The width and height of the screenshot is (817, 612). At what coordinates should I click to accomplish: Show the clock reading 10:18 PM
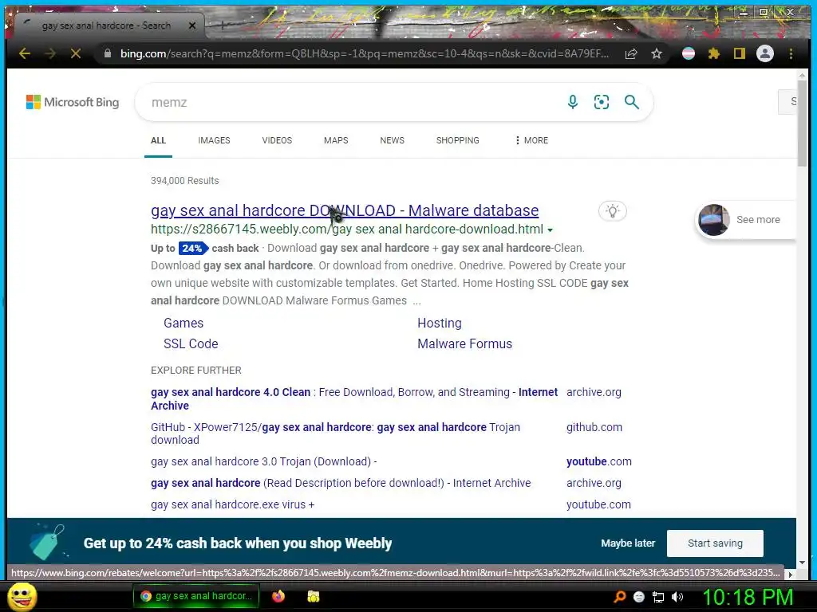click(748, 597)
